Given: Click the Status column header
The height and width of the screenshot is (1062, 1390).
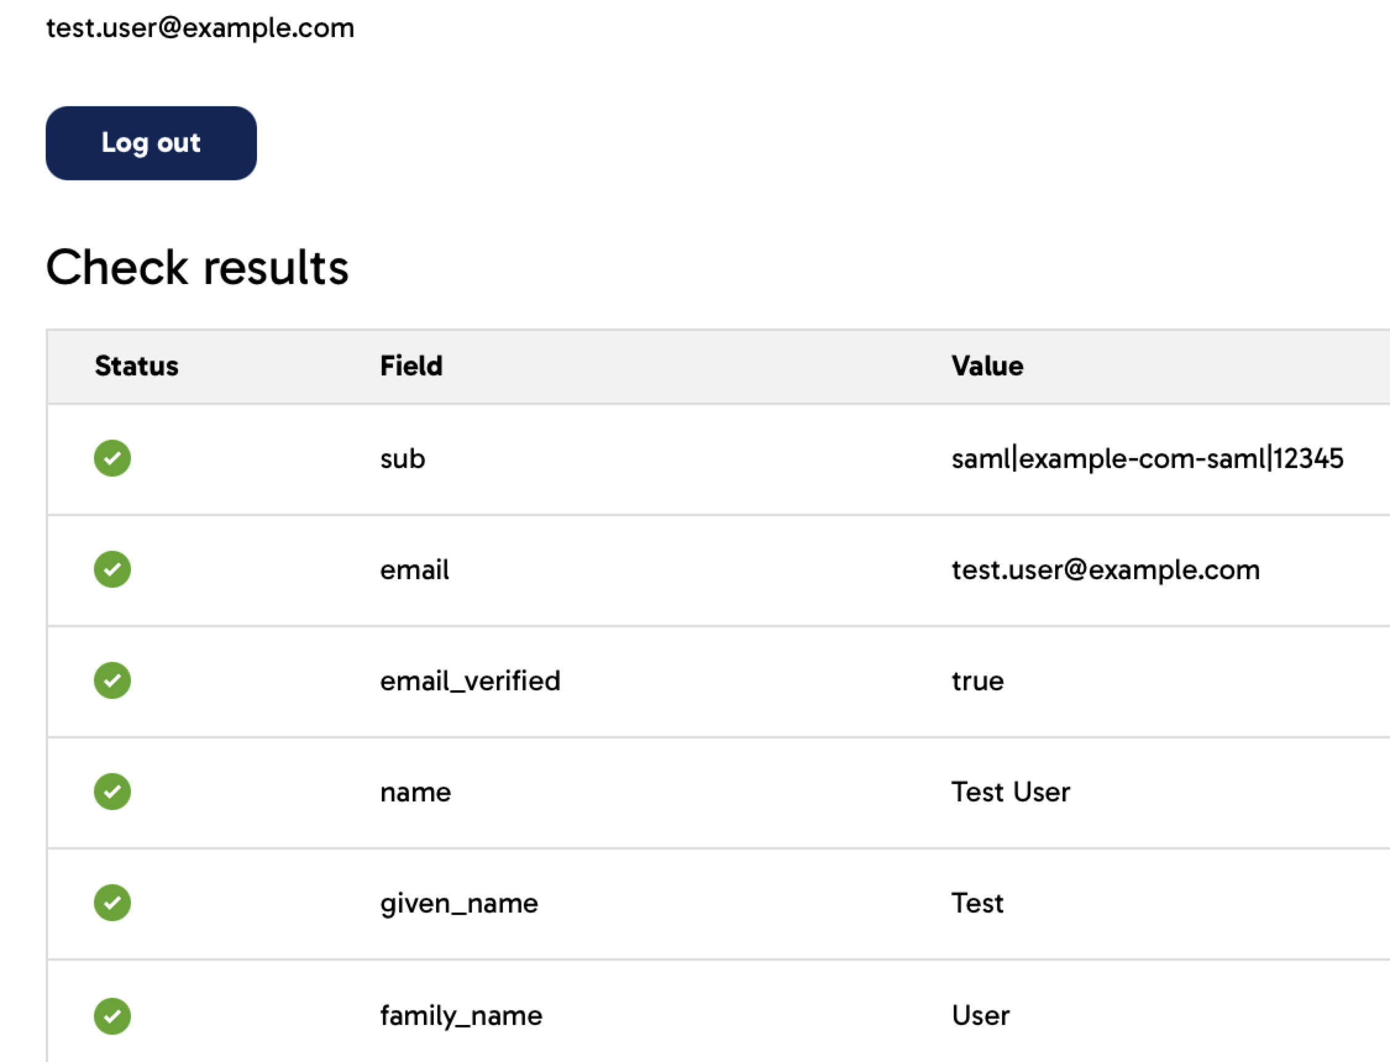Looking at the screenshot, I should point(137,365).
